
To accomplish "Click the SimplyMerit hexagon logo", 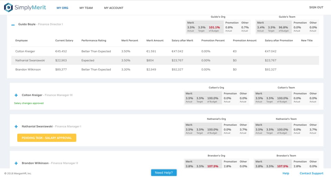I will click(8, 7).
